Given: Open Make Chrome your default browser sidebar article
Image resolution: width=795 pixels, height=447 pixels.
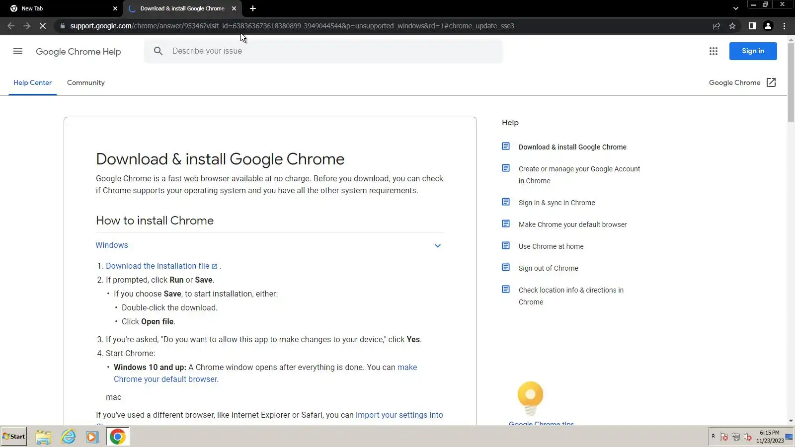Looking at the screenshot, I should (x=572, y=224).
